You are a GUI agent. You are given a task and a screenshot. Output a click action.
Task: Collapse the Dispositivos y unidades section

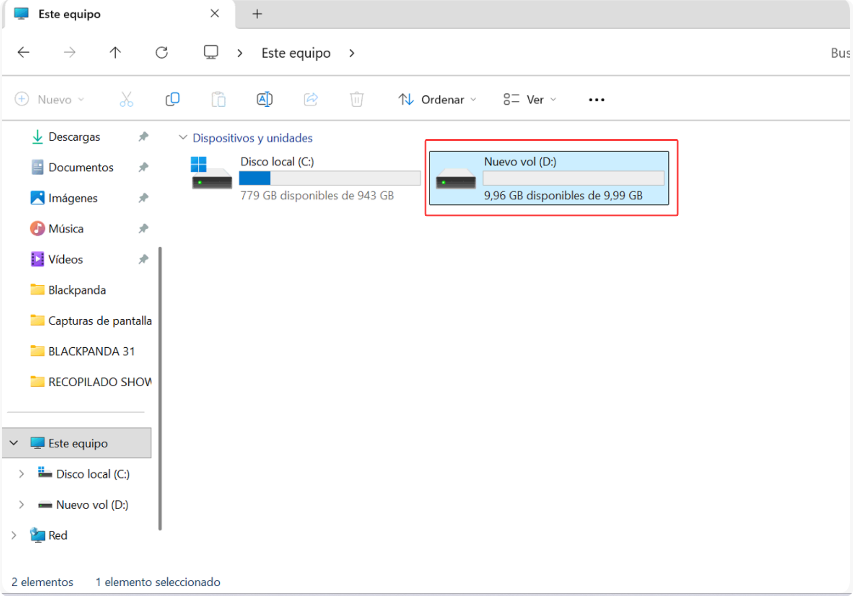[x=183, y=138]
